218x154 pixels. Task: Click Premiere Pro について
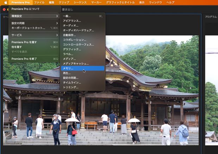[x=25, y=9]
